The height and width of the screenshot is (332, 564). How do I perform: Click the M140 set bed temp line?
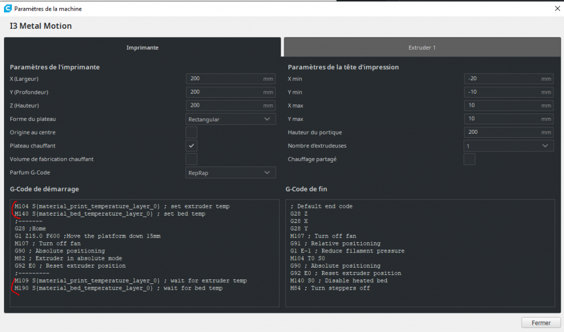pos(110,214)
